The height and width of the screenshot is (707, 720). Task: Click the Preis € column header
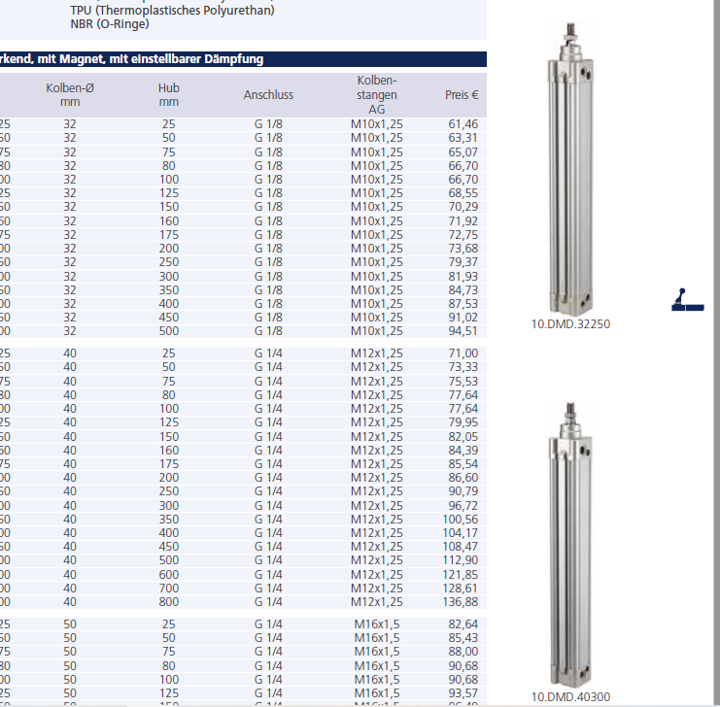pos(462,95)
